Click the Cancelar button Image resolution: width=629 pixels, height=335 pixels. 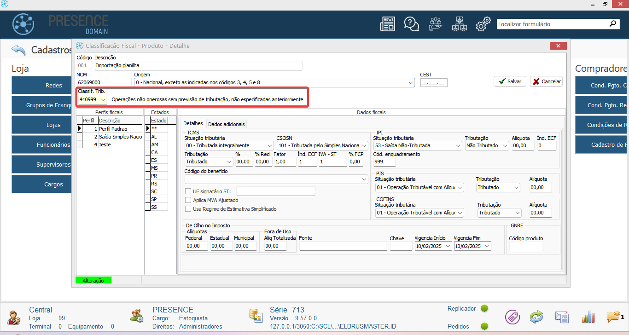pyautogui.click(x=546, y=81)
